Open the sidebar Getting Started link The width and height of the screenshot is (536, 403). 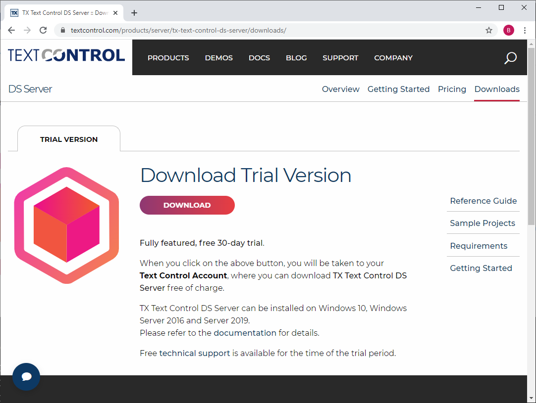point(481,268)
